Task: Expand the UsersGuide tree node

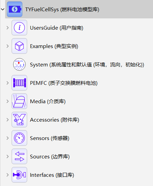Action: [7, 28]
